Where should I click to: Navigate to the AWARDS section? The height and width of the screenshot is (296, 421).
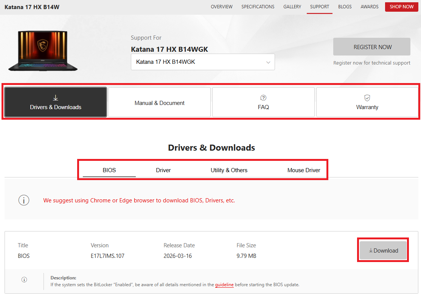[x=370, y=7]
